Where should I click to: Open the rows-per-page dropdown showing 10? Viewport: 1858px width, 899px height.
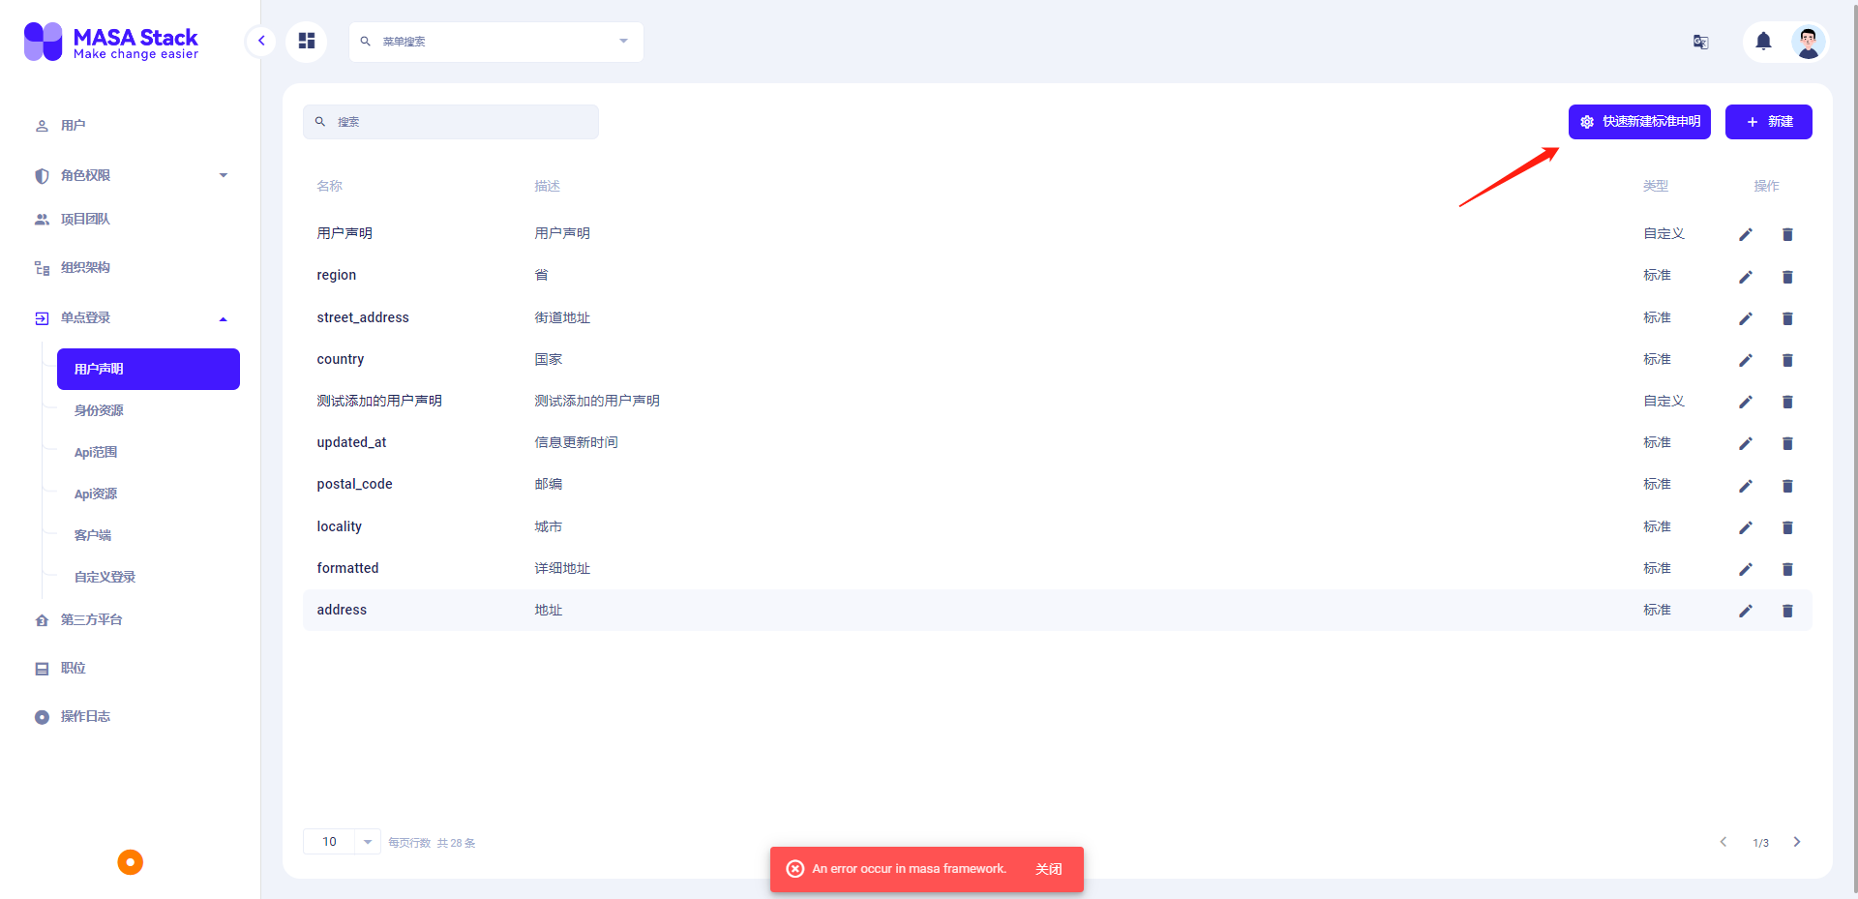click(342, 841)
